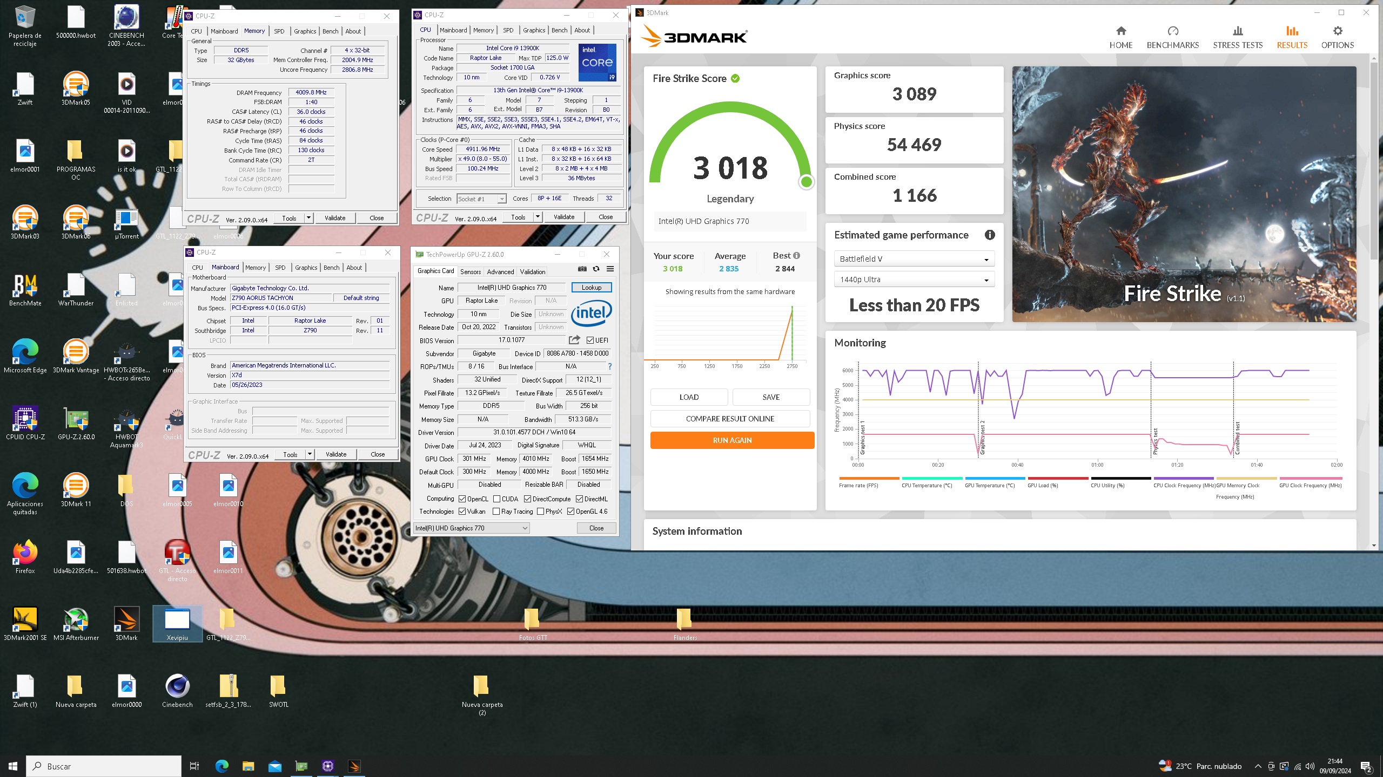The width and height of the screenshot is (1383, 777).
Task: Open File Explorer in taskbar
Action: coord(248,766)
